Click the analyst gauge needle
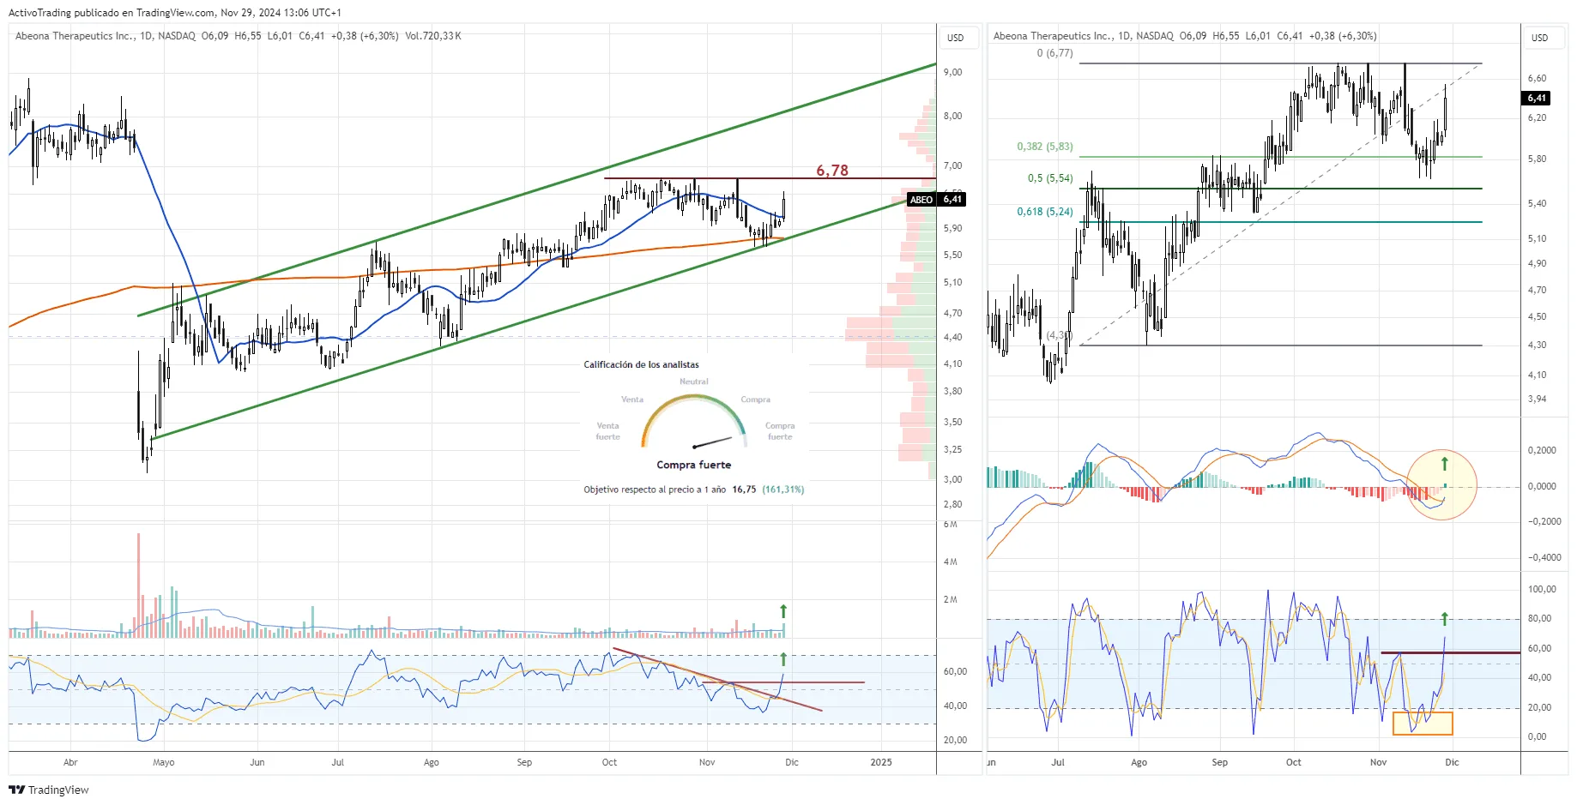Image resolution: width=1577 pixels, height=805 pixels. [712, 442]
